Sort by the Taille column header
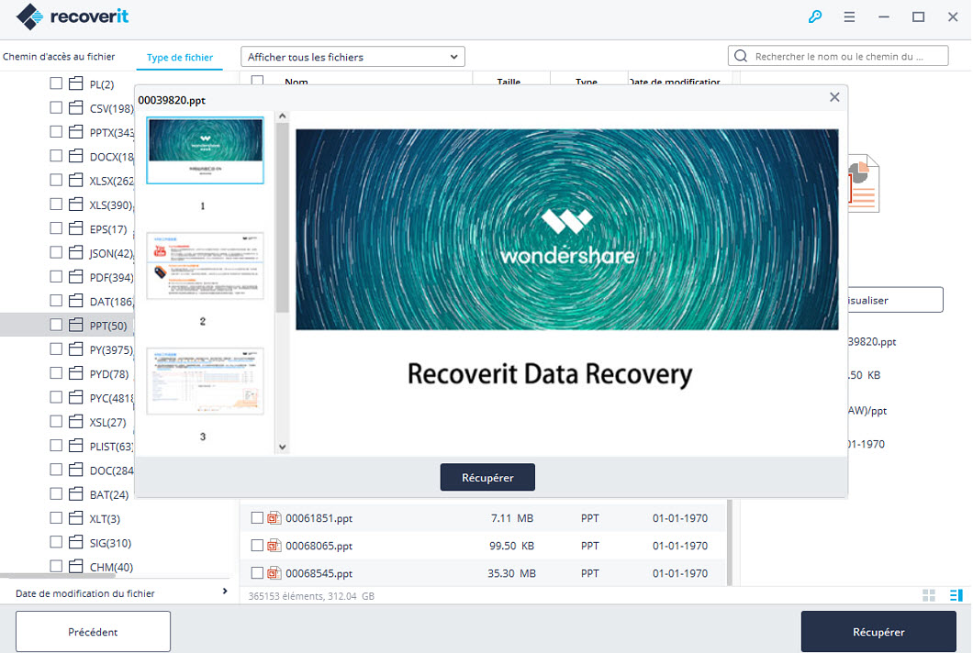973x653 pixels. pyautogui.click(x=509, y=82)
